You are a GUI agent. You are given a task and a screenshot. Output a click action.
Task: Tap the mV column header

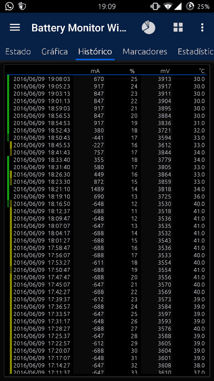165,71
